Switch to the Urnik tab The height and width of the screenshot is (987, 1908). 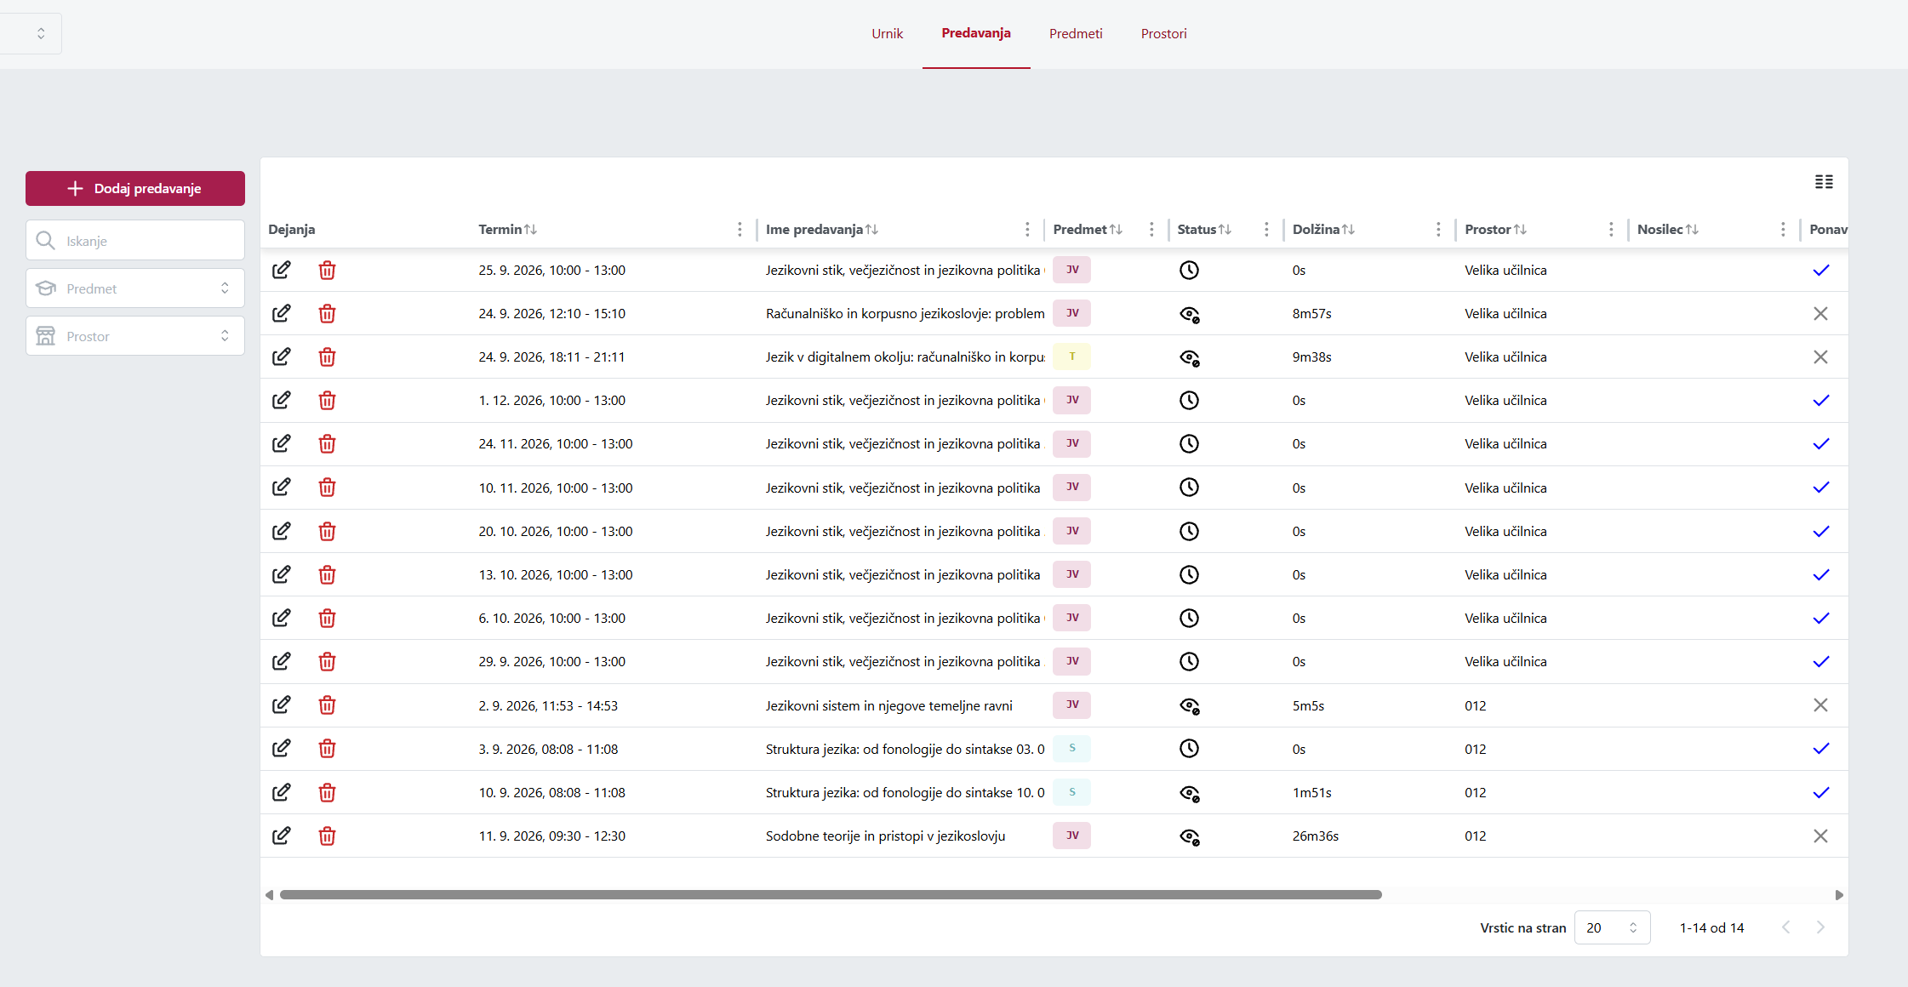pos(887,33)
